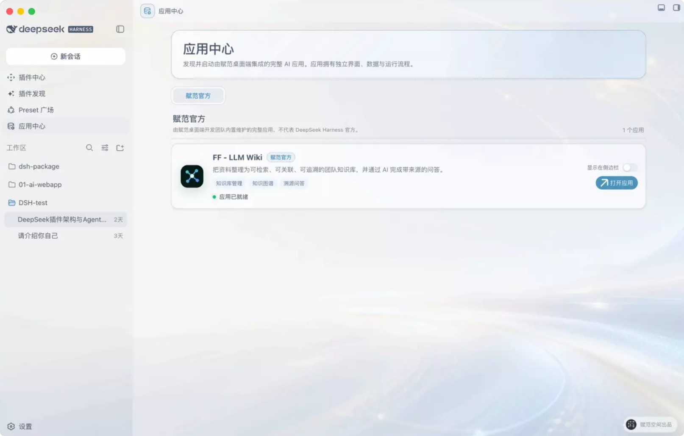The width and height of the screenshot is (684, 436).
Task: Click the 知识图谱 tag
Action: (263, 183)
